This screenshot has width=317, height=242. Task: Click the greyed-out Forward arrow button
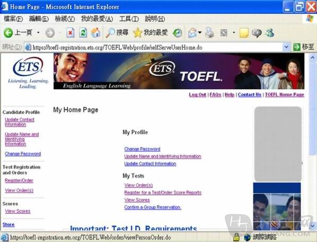click(x=50, y=33)
